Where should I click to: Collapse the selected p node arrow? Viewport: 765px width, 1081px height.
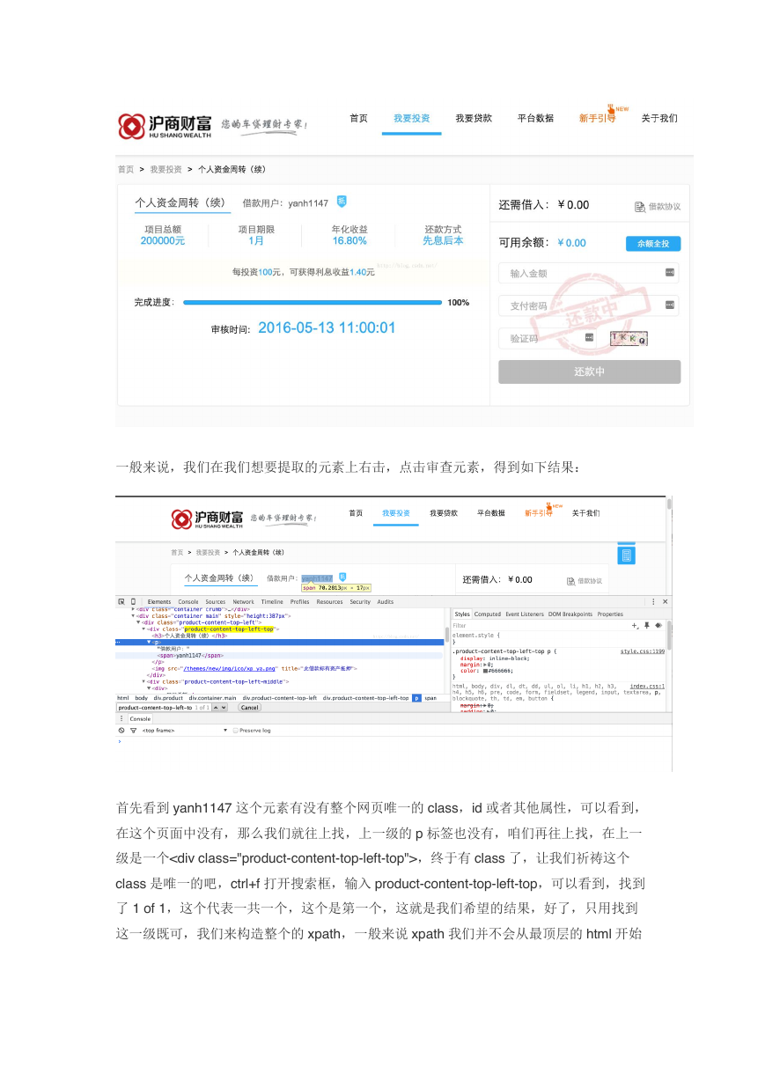(149, 643)
